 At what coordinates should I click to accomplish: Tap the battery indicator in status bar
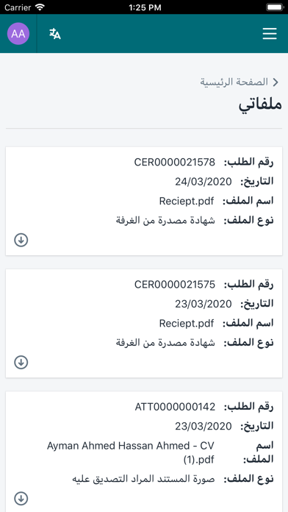[x=274, y=7]
